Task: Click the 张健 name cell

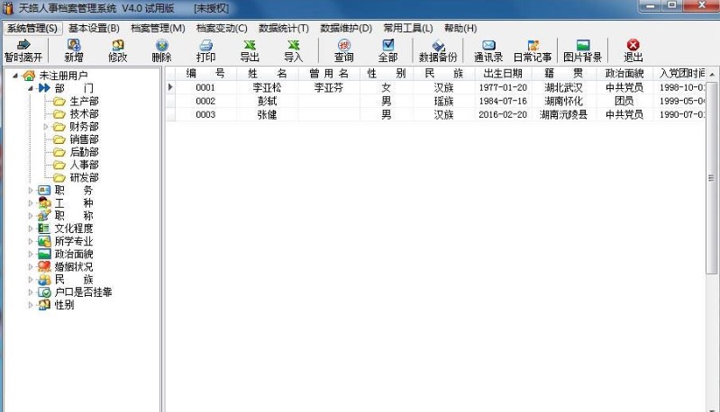Action: click(268, 114)
